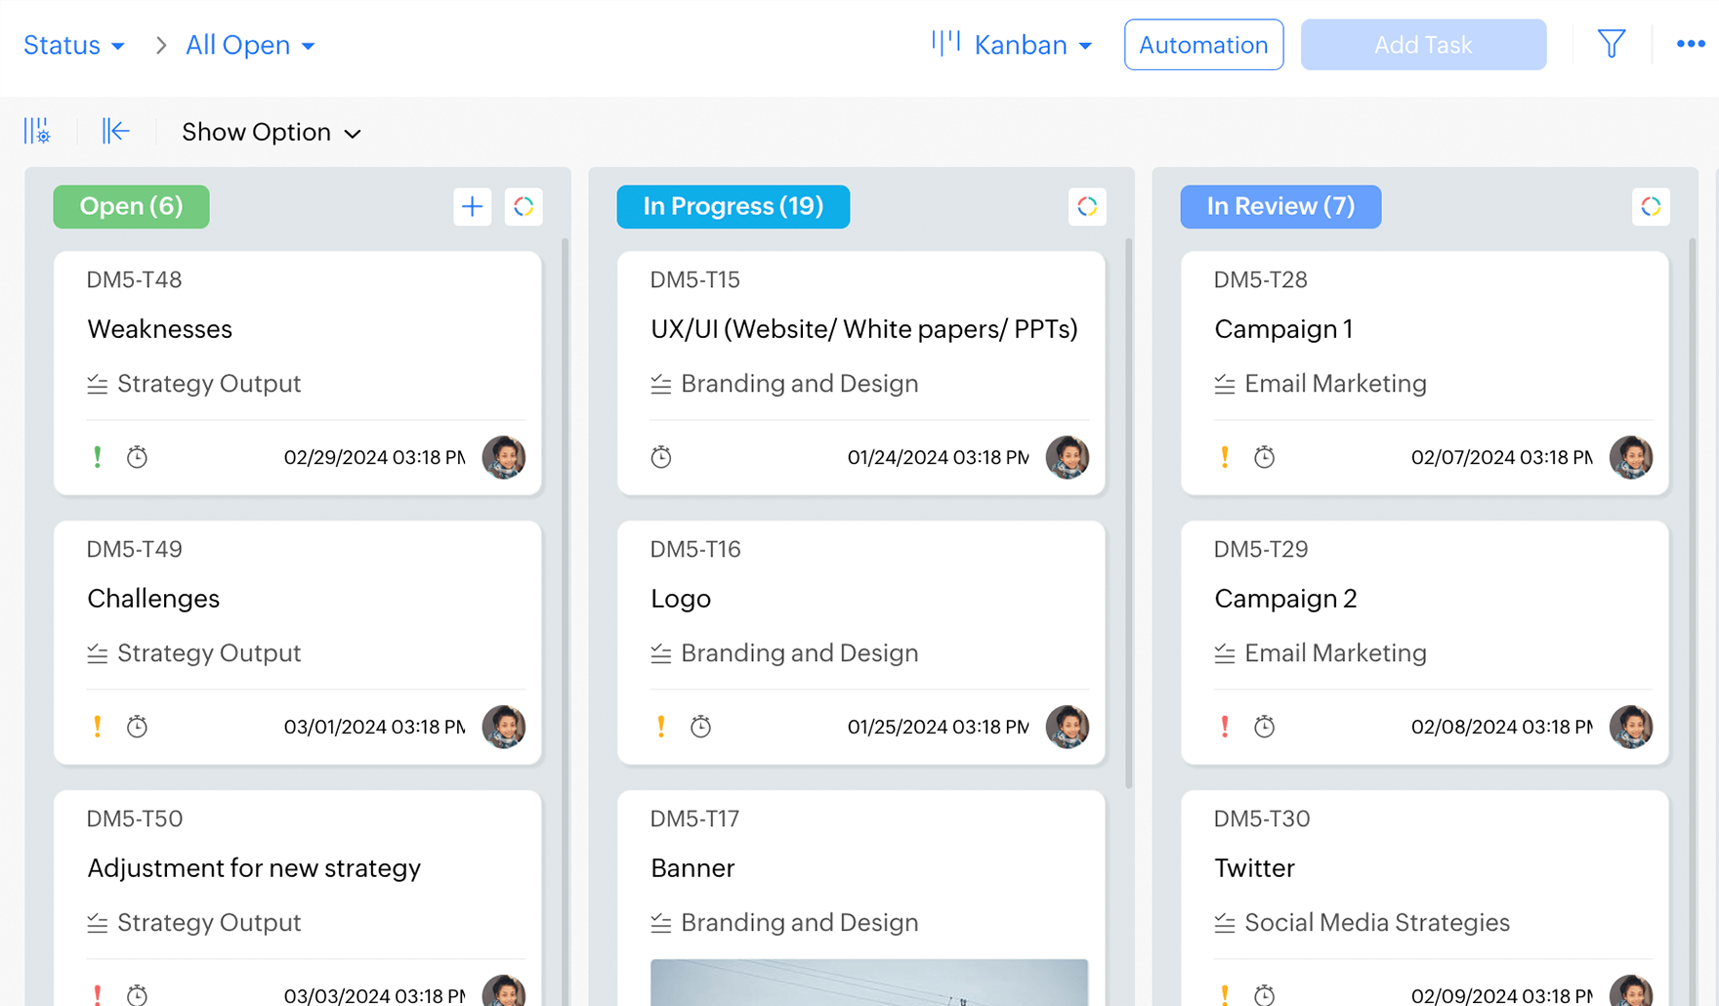Select the Open (6) column header
This screenshot has width=1719, height=1006.
131,206
